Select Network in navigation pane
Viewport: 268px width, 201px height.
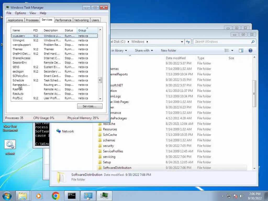(x=68, y=131)
